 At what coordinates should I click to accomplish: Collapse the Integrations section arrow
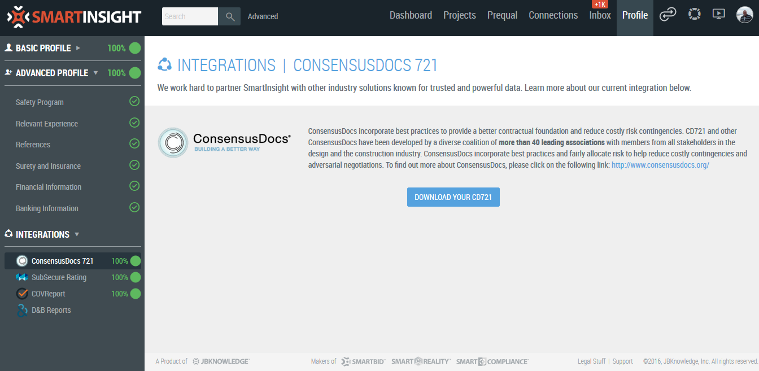(x=77, y=234)
